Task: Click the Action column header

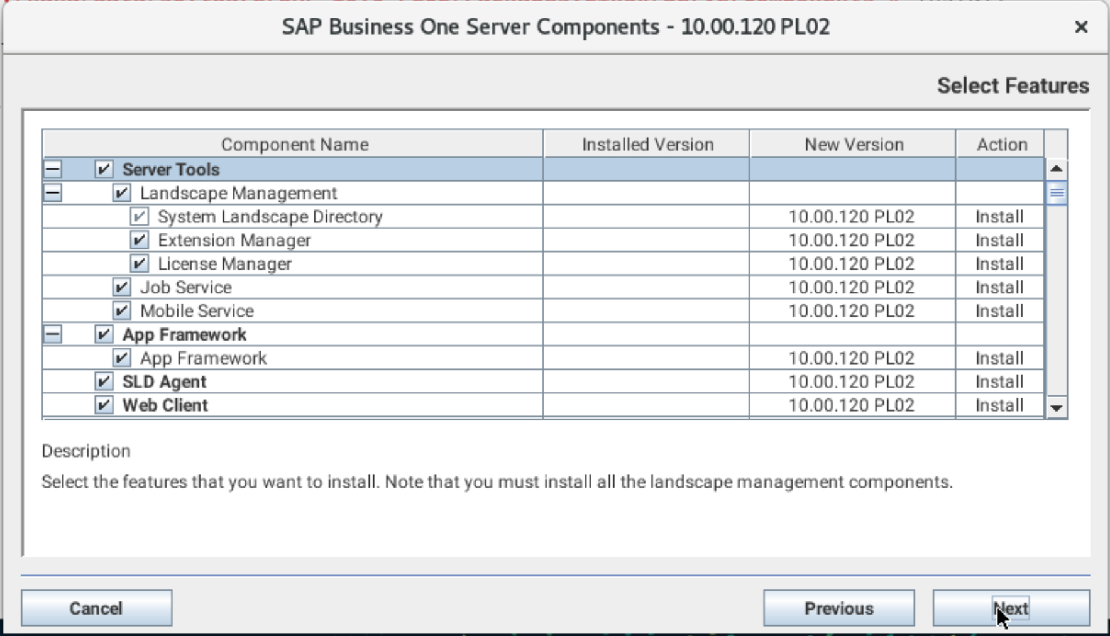Action: click(x=1001, y=144)
